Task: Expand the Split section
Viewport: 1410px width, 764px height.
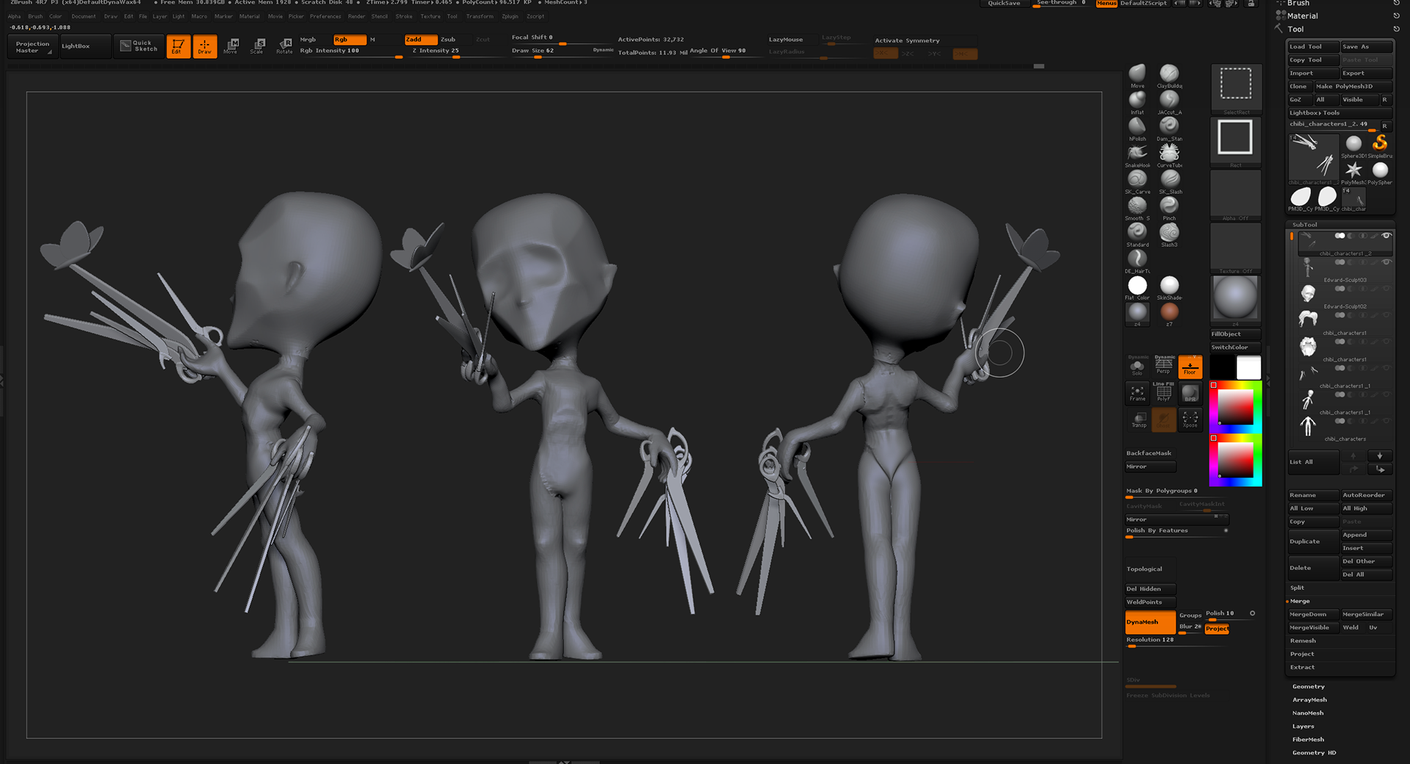Action: click(x=1298, y=588)
